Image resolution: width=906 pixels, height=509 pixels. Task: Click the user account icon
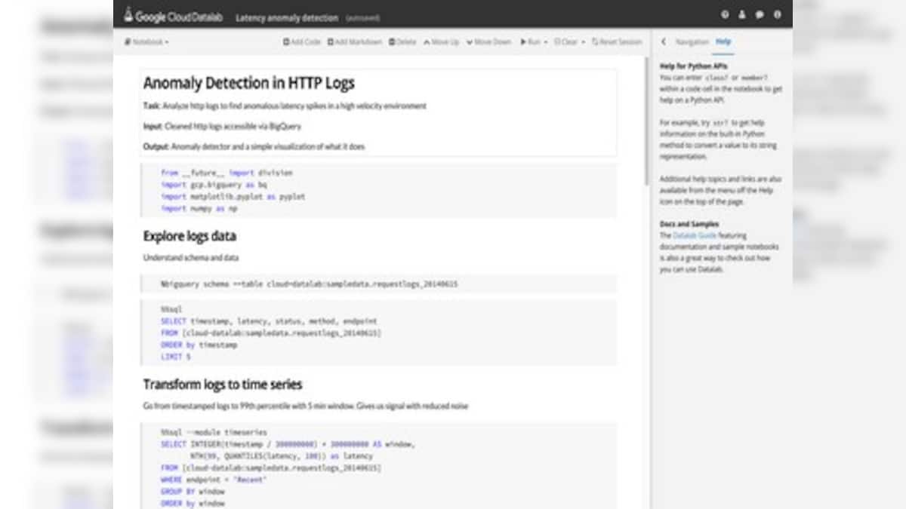click(x=741, y=13)
